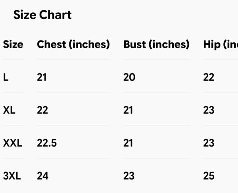Image resolution: width=238 pixels, height=193 pixels.
Task: Click the hip value 25 for 3XL
Action: click(209, 176)
